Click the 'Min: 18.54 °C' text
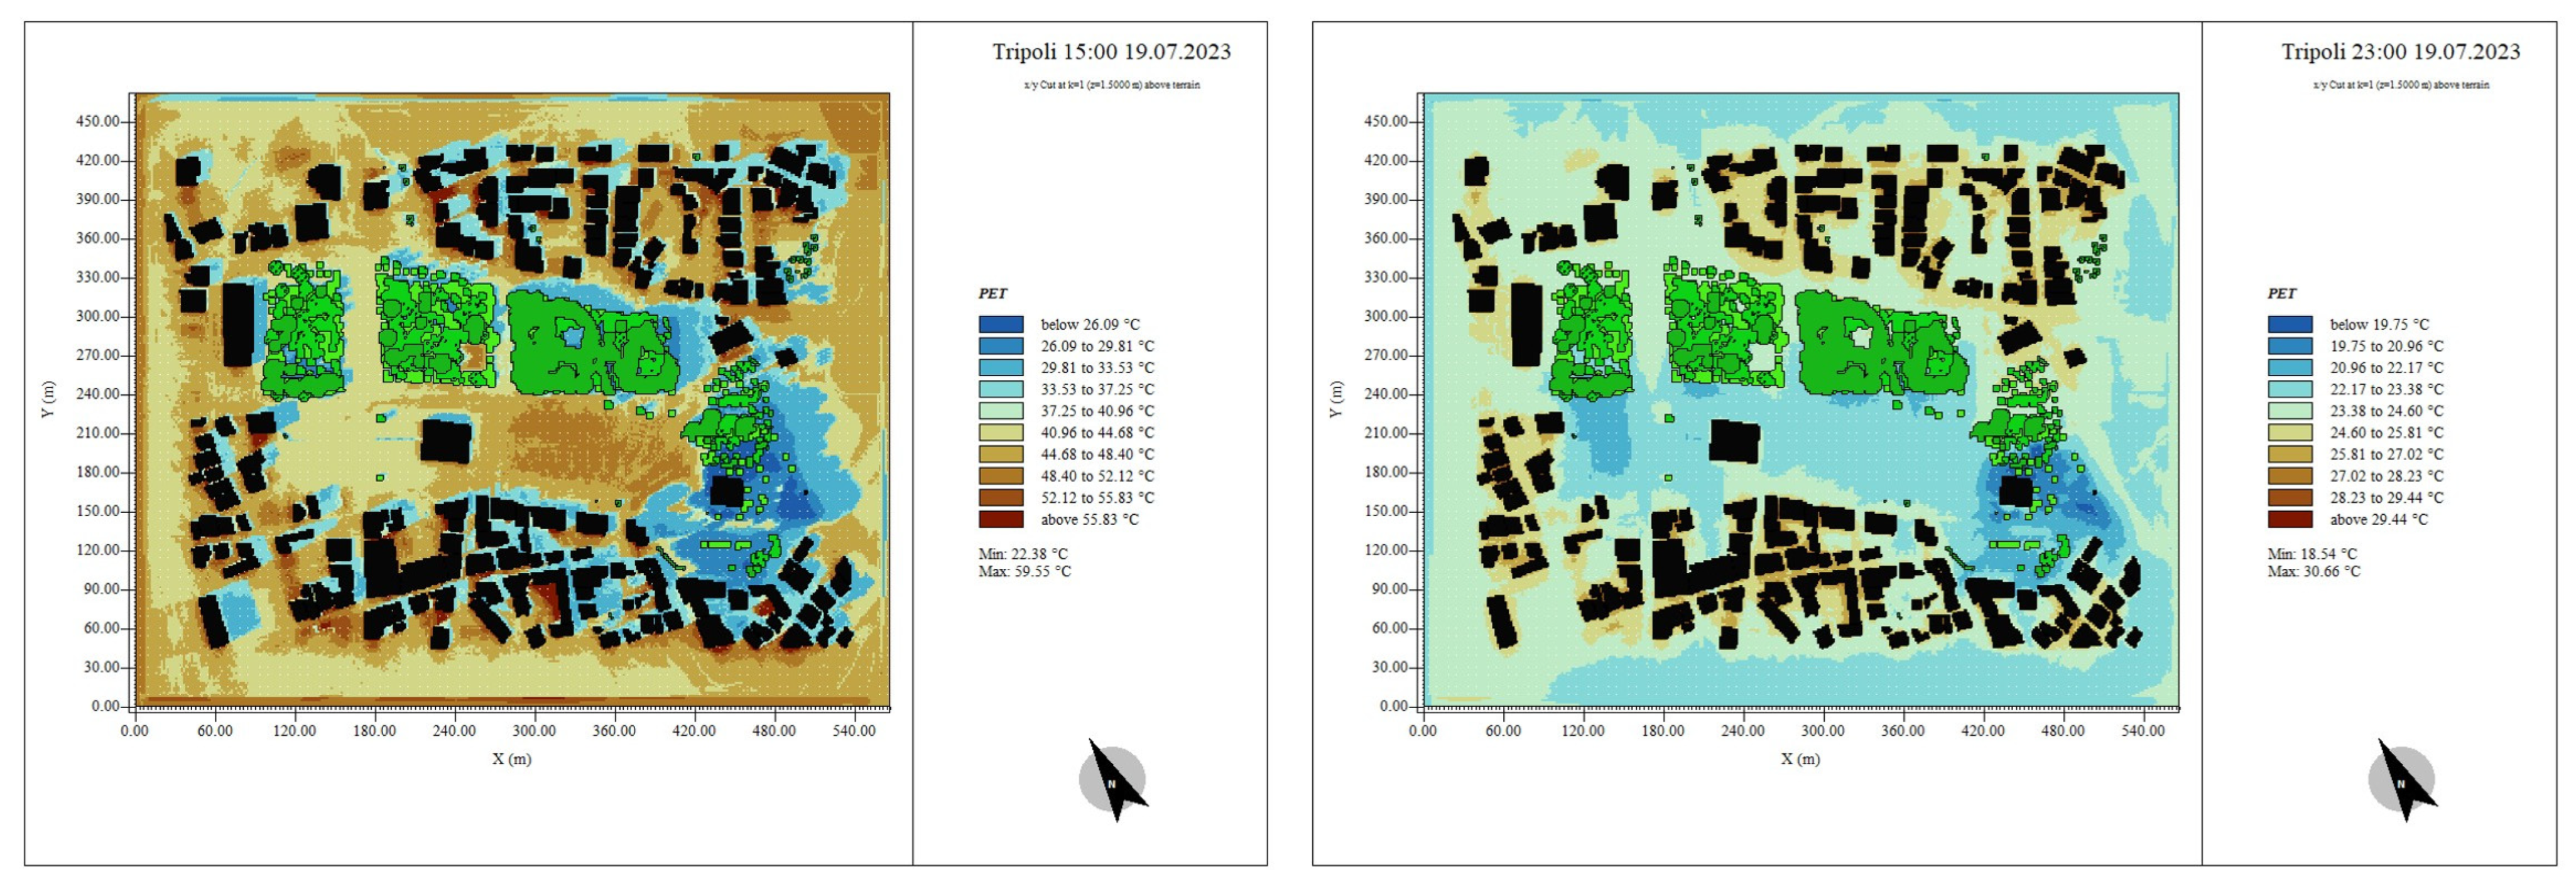This screenshot has height=889, width=2576. pyautogui.click(x=2312, y=554)
